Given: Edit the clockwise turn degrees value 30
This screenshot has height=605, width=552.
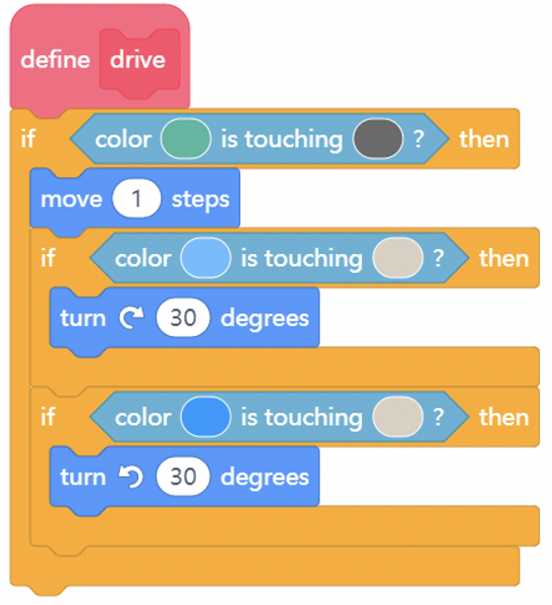Looking at the screenshot, I should point(183,317).
